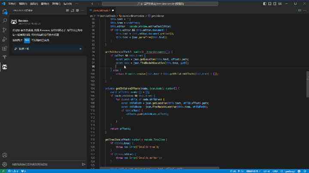Open the sixth menu (Run) in menu bar
Viewport: 309px width, 173px height.
[68, 4]
